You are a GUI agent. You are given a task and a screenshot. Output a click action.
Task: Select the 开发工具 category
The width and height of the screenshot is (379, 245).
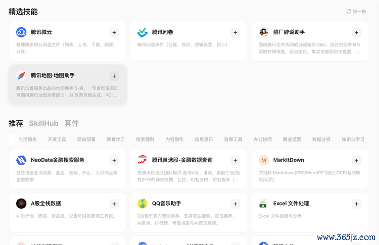(57, 139)
